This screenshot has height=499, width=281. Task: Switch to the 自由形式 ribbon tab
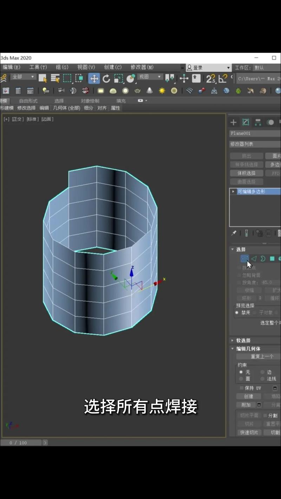tap(28, 101)
